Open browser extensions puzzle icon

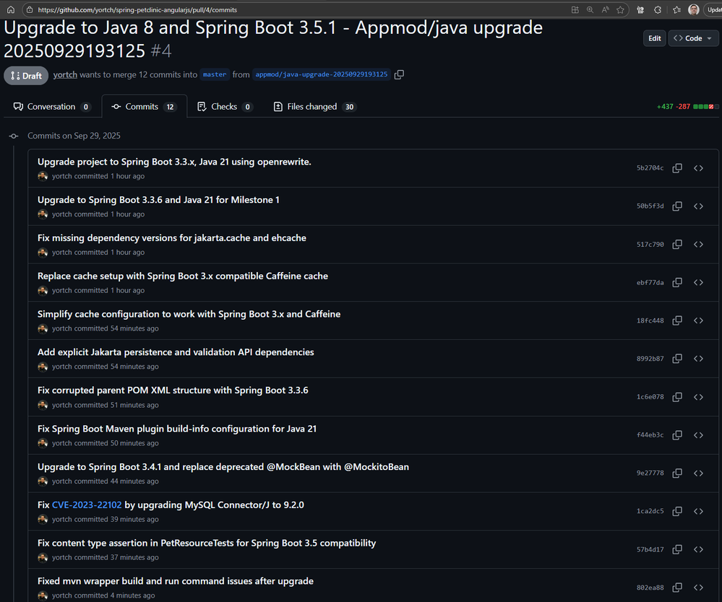point(658,9)
